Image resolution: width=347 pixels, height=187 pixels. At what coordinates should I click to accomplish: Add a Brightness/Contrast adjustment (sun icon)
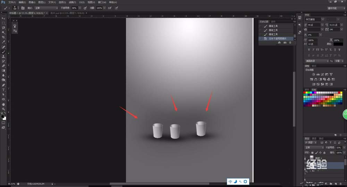[313, 75]
